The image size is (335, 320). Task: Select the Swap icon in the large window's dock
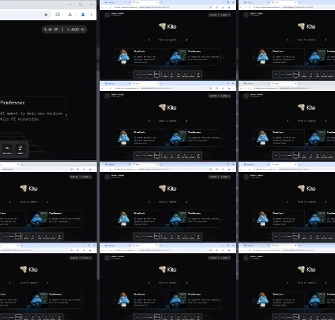(20, 149)
